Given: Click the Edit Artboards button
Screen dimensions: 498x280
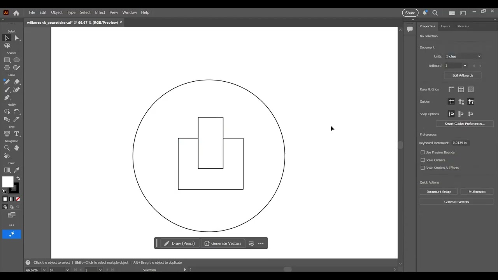Looking at the screenshot, I should [x=463, y=75].
